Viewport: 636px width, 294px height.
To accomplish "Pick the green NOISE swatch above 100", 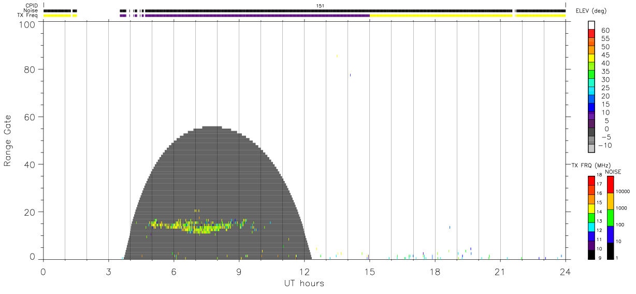I will (x=610, y=218).
